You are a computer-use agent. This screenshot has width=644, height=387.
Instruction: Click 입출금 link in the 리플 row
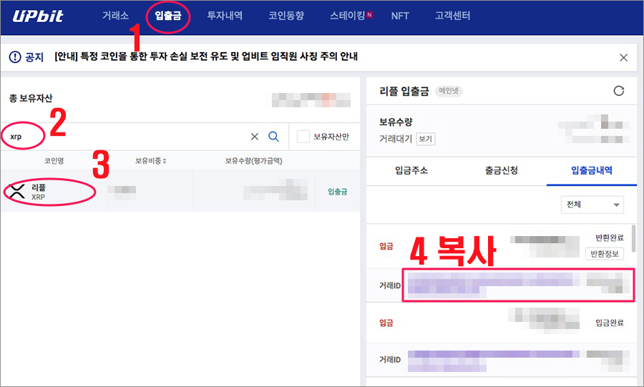337,192
